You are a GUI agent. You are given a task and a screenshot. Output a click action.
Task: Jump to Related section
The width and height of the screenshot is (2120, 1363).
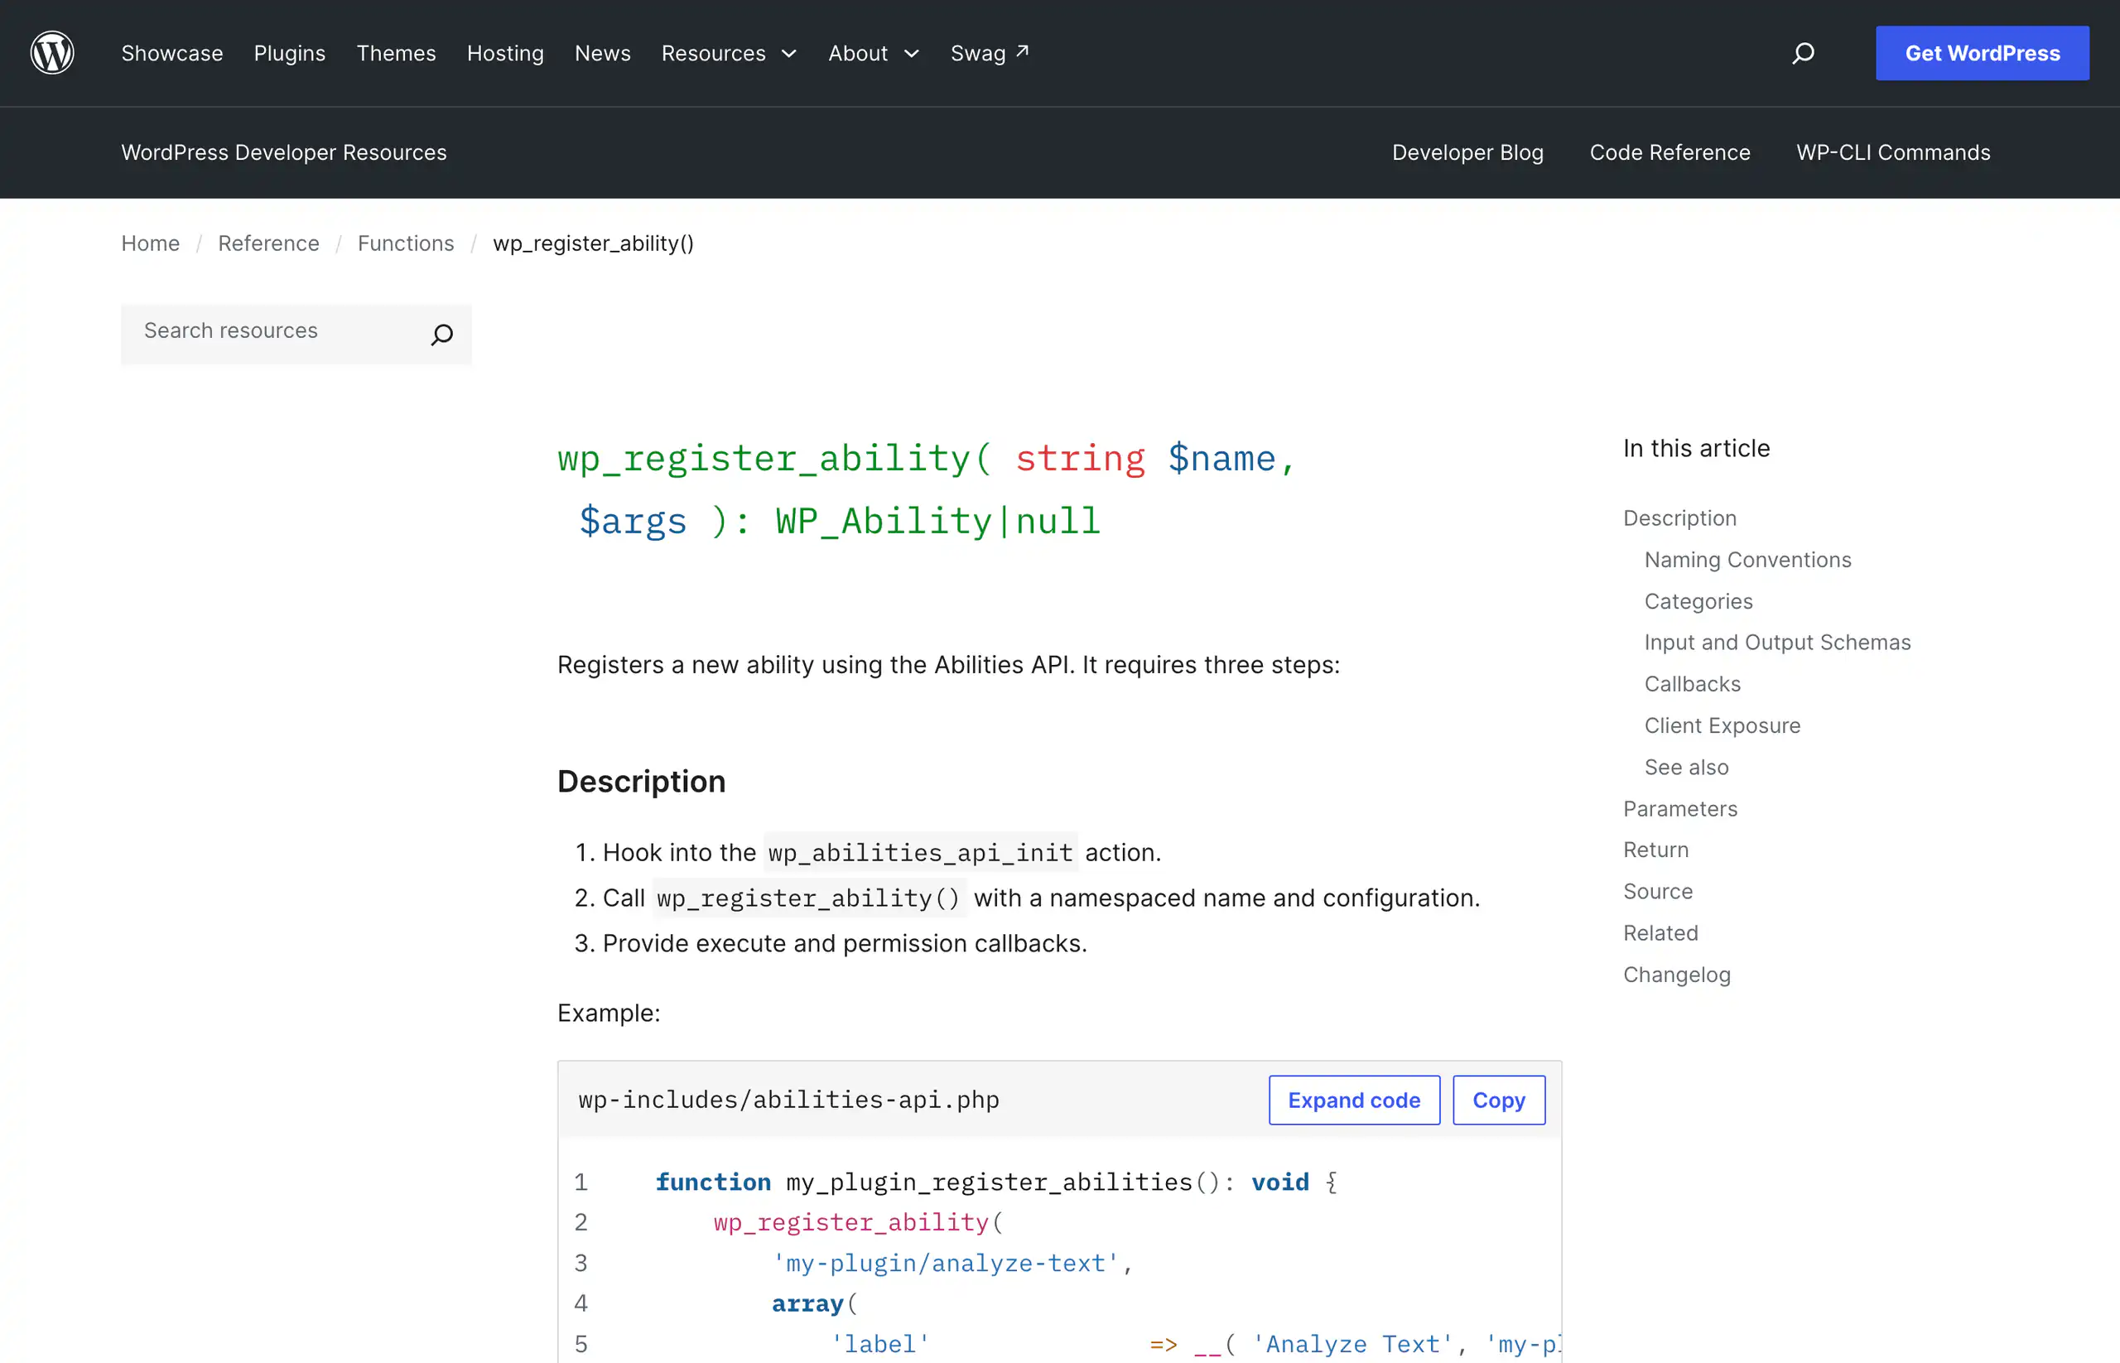[x=1660, y=933]
